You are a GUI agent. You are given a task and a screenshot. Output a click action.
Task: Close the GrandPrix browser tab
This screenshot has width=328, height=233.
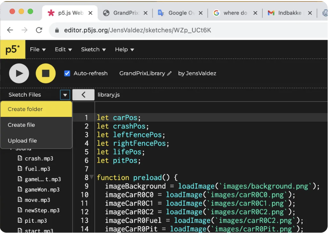tap(145, 13)
